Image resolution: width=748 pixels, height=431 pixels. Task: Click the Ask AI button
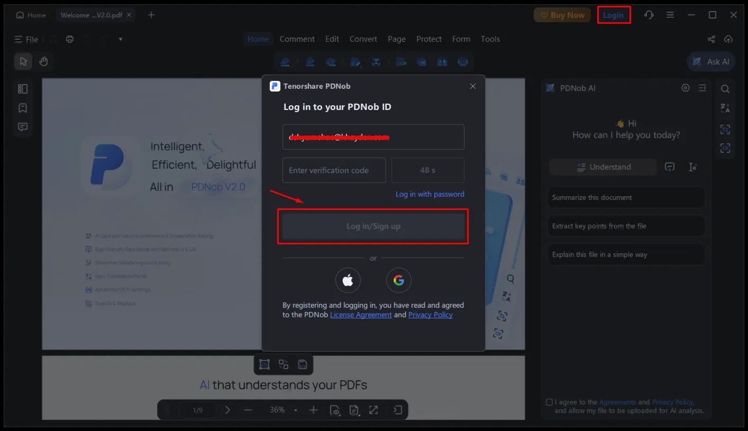[711, 61]
